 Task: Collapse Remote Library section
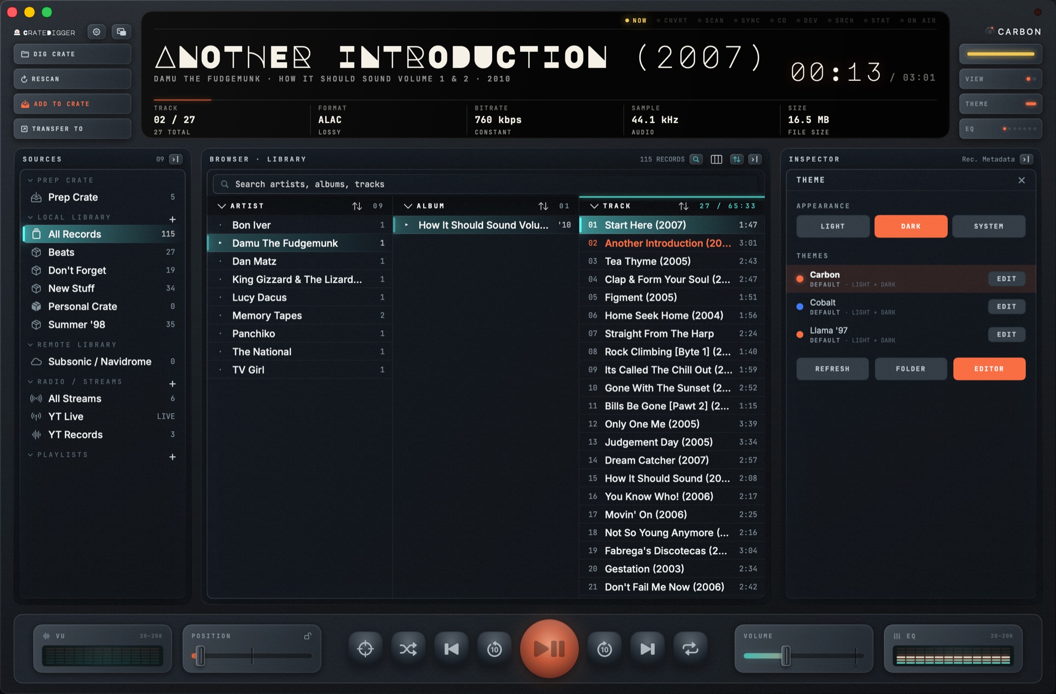(x=31, y=344)
